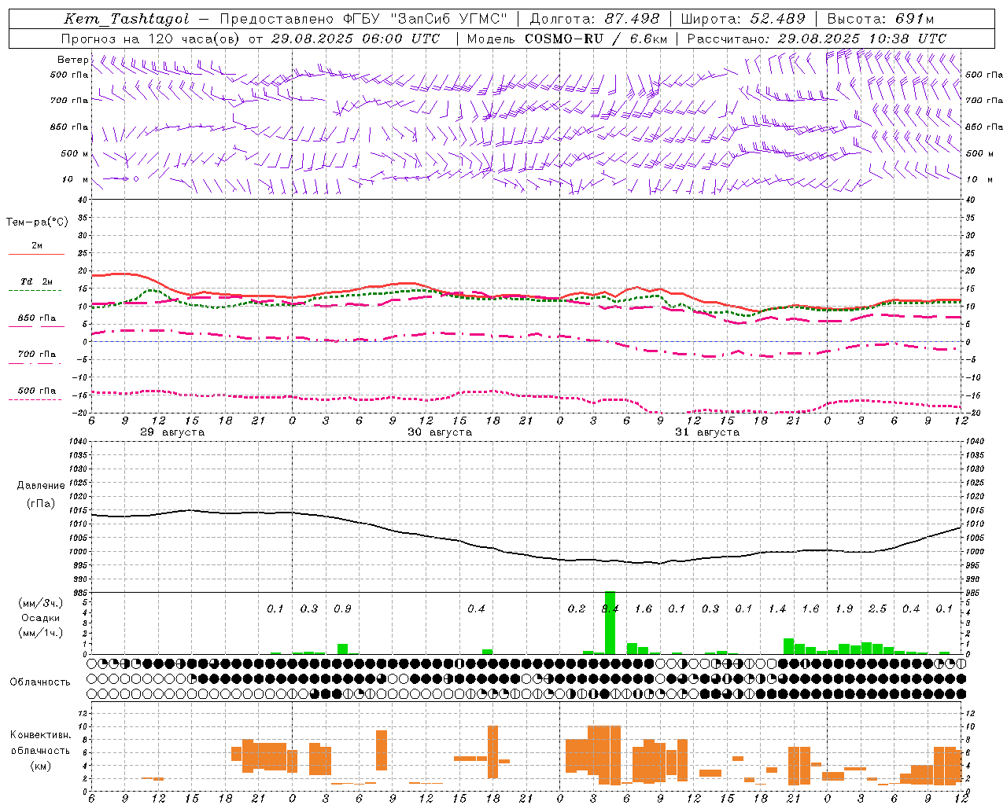
Task: Click the 'Давление' pressure label
Action: pyautogui.click(x=41, y=486)
